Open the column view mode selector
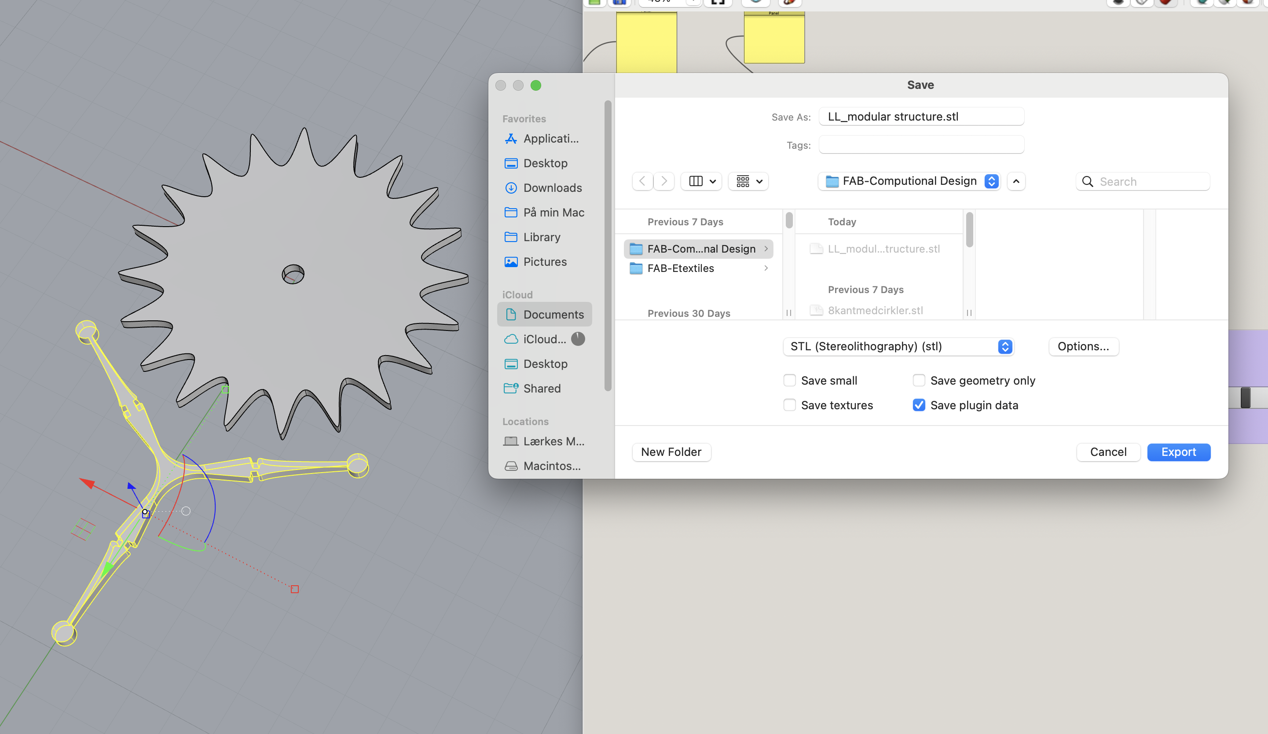The width and height of the screenshot is (1268, 734). [701, 181]
